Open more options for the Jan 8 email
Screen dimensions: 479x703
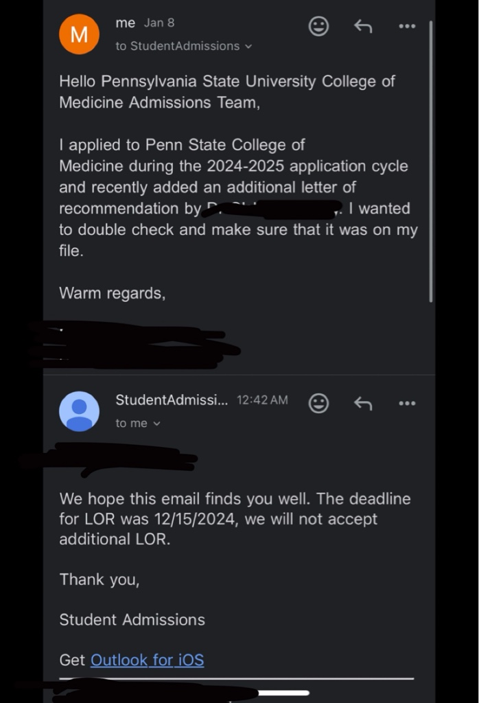coord(407,27)
